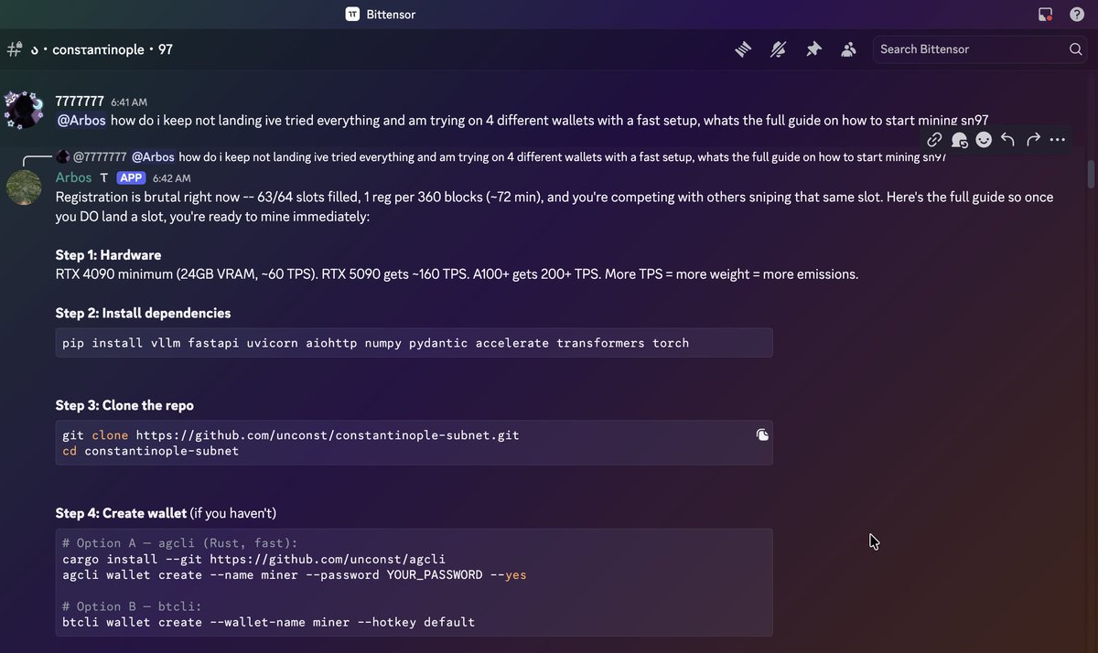
Task: Click the @Arbos mention in 7777777's message
Action: 81,120
